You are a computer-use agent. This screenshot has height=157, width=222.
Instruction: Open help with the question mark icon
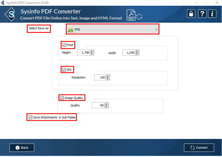tap(202, 14)
